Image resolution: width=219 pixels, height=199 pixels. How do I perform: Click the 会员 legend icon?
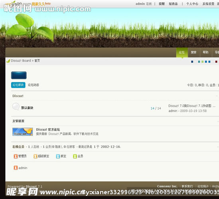(x=75, y=156)
